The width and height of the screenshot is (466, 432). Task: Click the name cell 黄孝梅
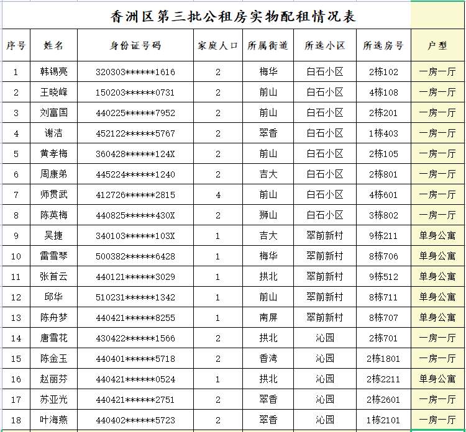[x=53, y=154]
